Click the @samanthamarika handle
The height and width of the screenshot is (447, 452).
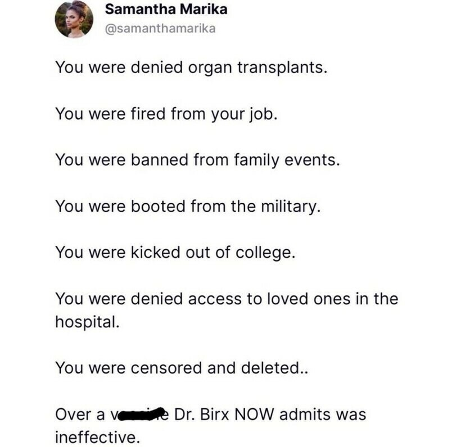(x=160, y=28)
